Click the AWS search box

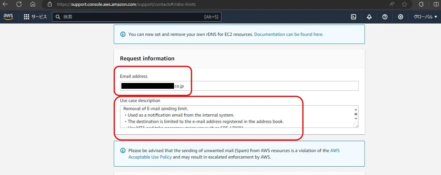pos(137,17)
